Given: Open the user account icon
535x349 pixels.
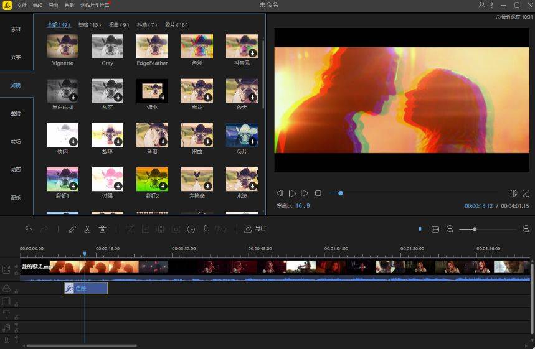Looking at the screenshot, I should pos(482,5).
